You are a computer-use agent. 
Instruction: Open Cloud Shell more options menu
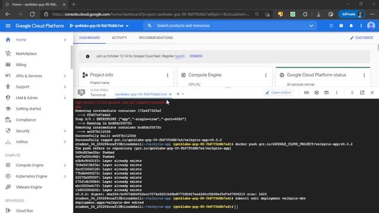click(x=336, y=92)
